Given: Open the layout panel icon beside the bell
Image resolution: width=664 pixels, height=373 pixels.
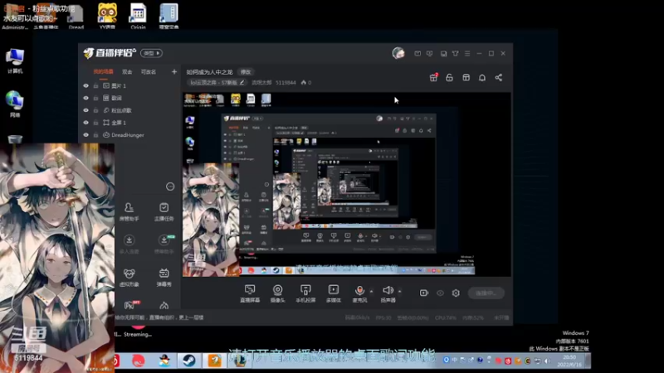Looking at the screenshot, I should (466, 77).
